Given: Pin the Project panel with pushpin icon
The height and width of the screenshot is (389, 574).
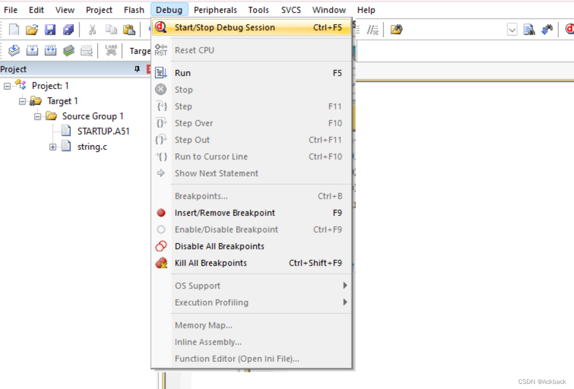Looking at the screenshot, I should 137,69.
